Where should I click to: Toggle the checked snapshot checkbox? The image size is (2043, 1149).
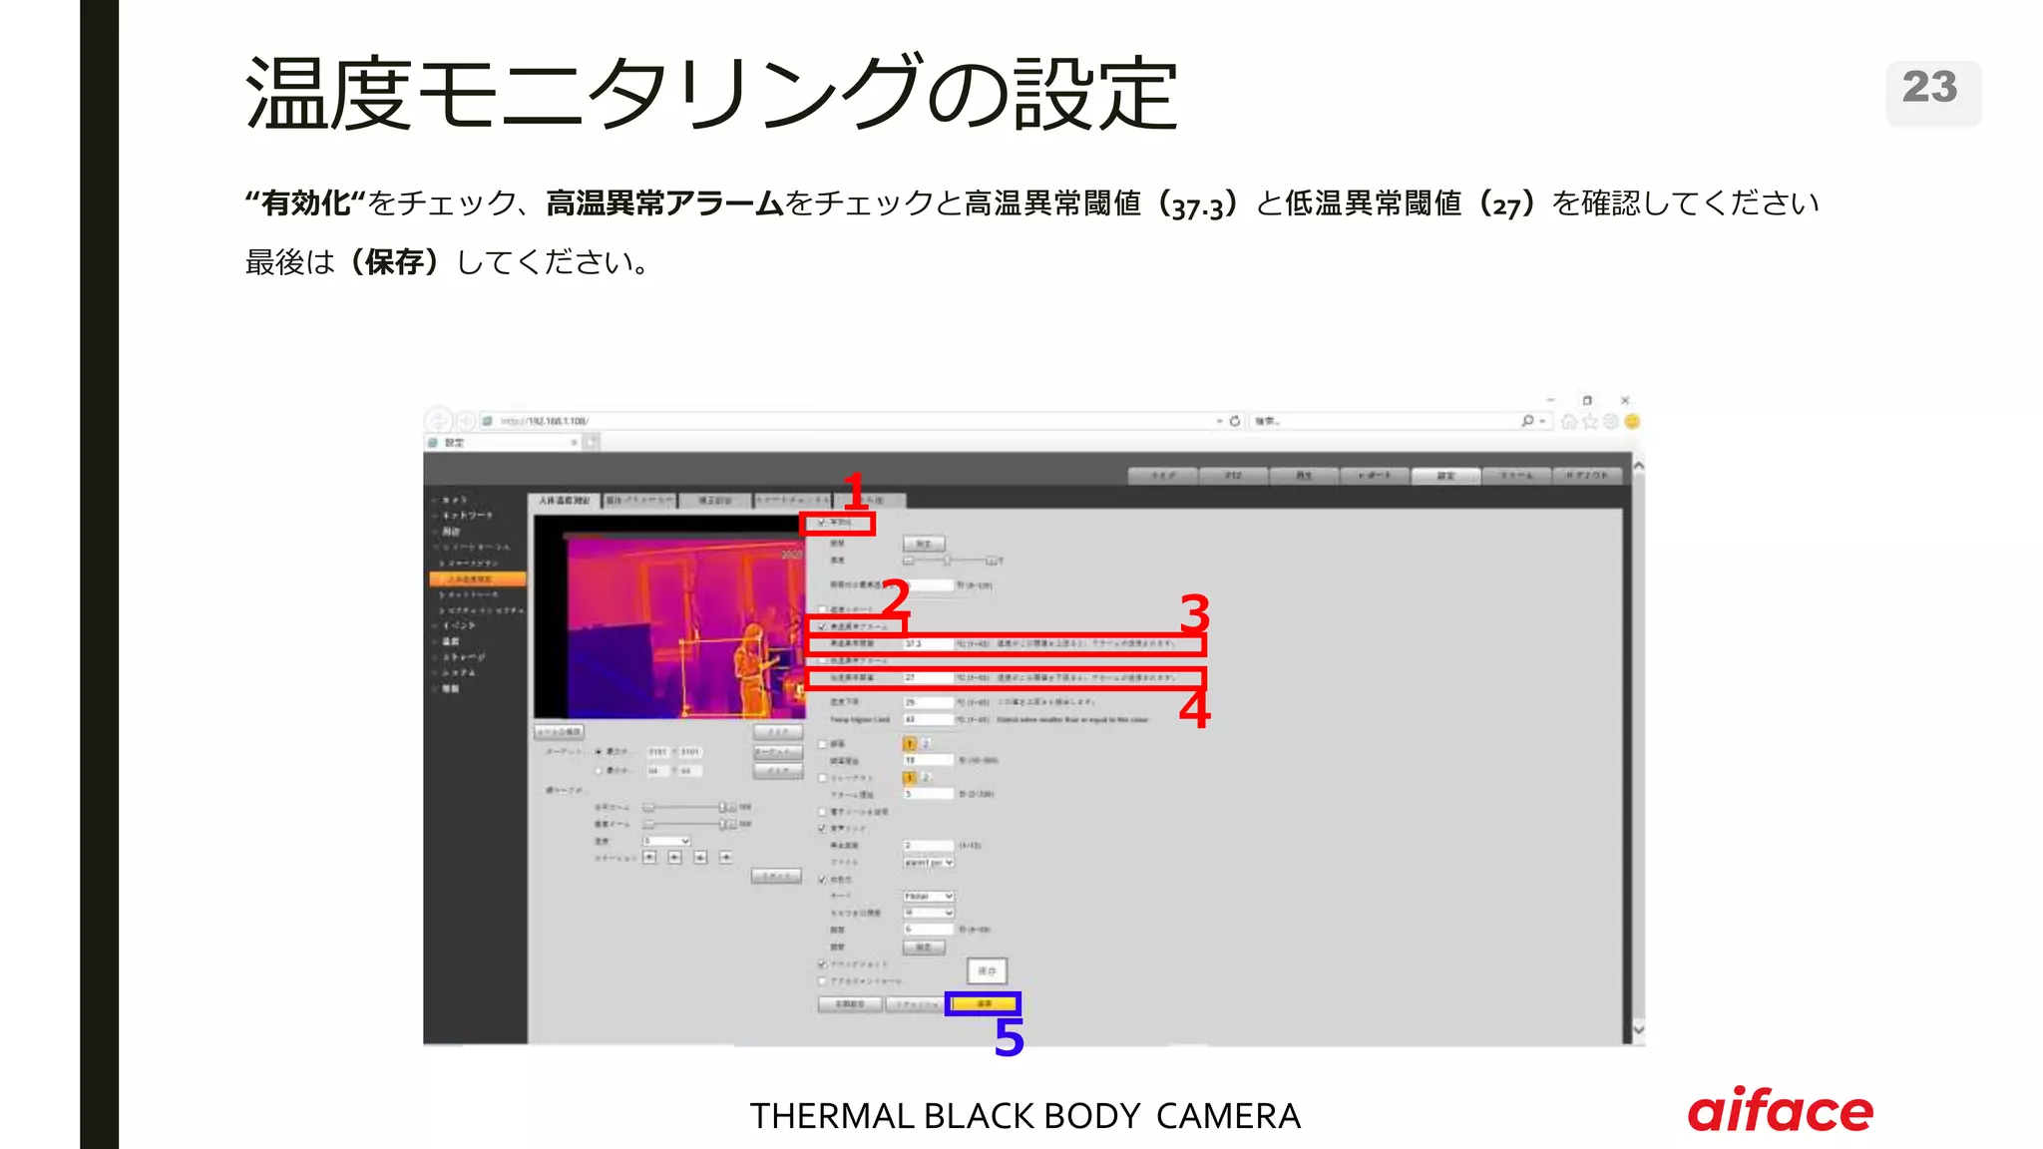click(x=823, y=964)
